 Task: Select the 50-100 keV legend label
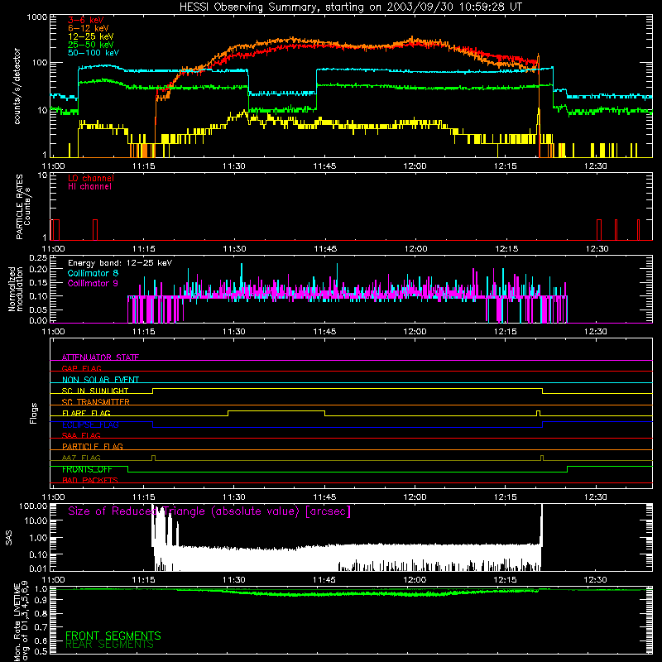[94, 53]
